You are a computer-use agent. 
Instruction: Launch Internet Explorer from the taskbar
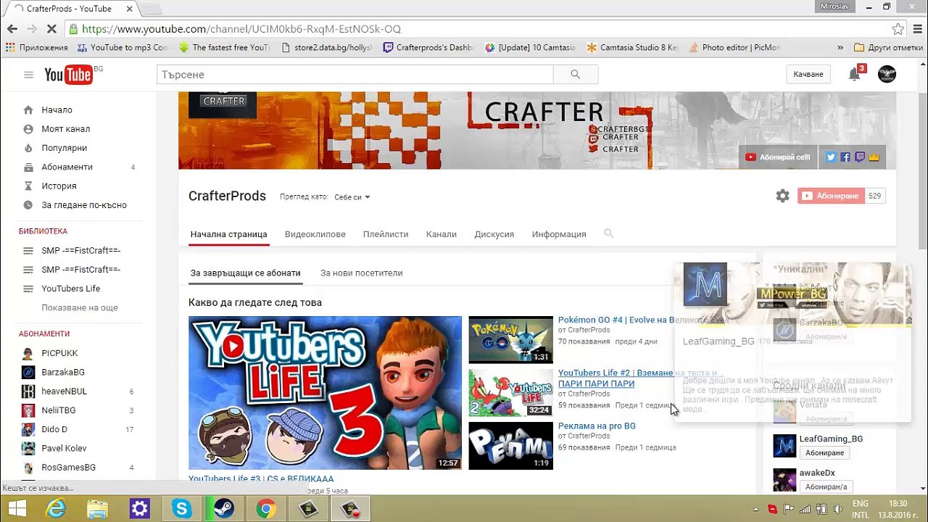[x=56, y=509]
